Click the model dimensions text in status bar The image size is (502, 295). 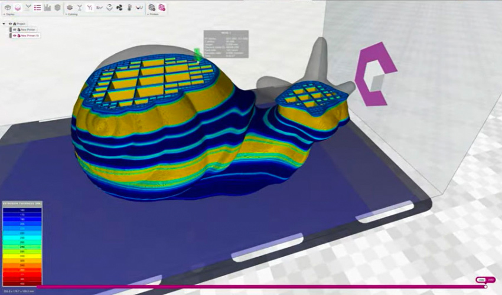(x=19, y=291)
